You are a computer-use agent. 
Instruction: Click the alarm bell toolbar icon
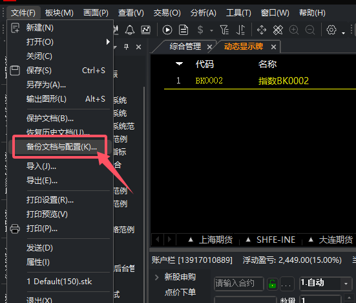click(130, 30)
